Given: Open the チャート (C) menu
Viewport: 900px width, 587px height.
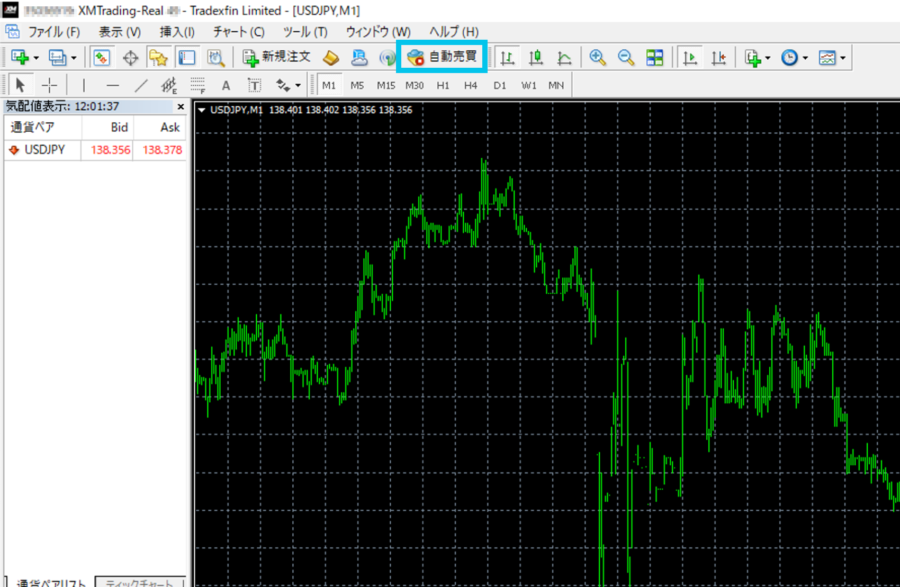Looking at the screenshot, I should tap(239, 32).
